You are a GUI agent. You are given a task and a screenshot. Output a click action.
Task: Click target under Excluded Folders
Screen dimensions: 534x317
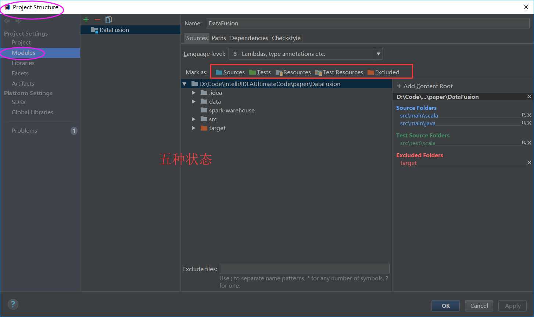coord(408,163)
